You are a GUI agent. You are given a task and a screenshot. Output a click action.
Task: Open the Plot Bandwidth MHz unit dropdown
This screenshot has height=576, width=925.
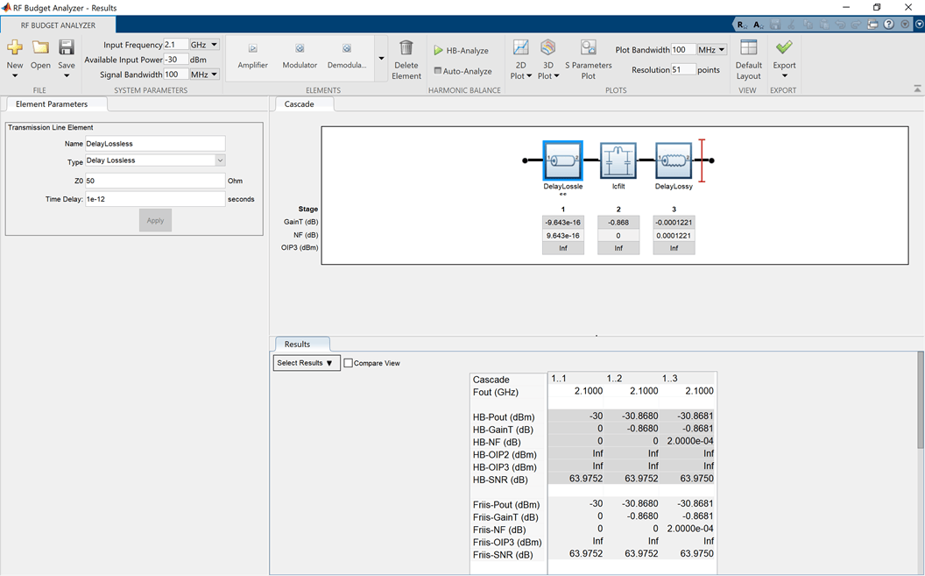click(x=711, y=50)
